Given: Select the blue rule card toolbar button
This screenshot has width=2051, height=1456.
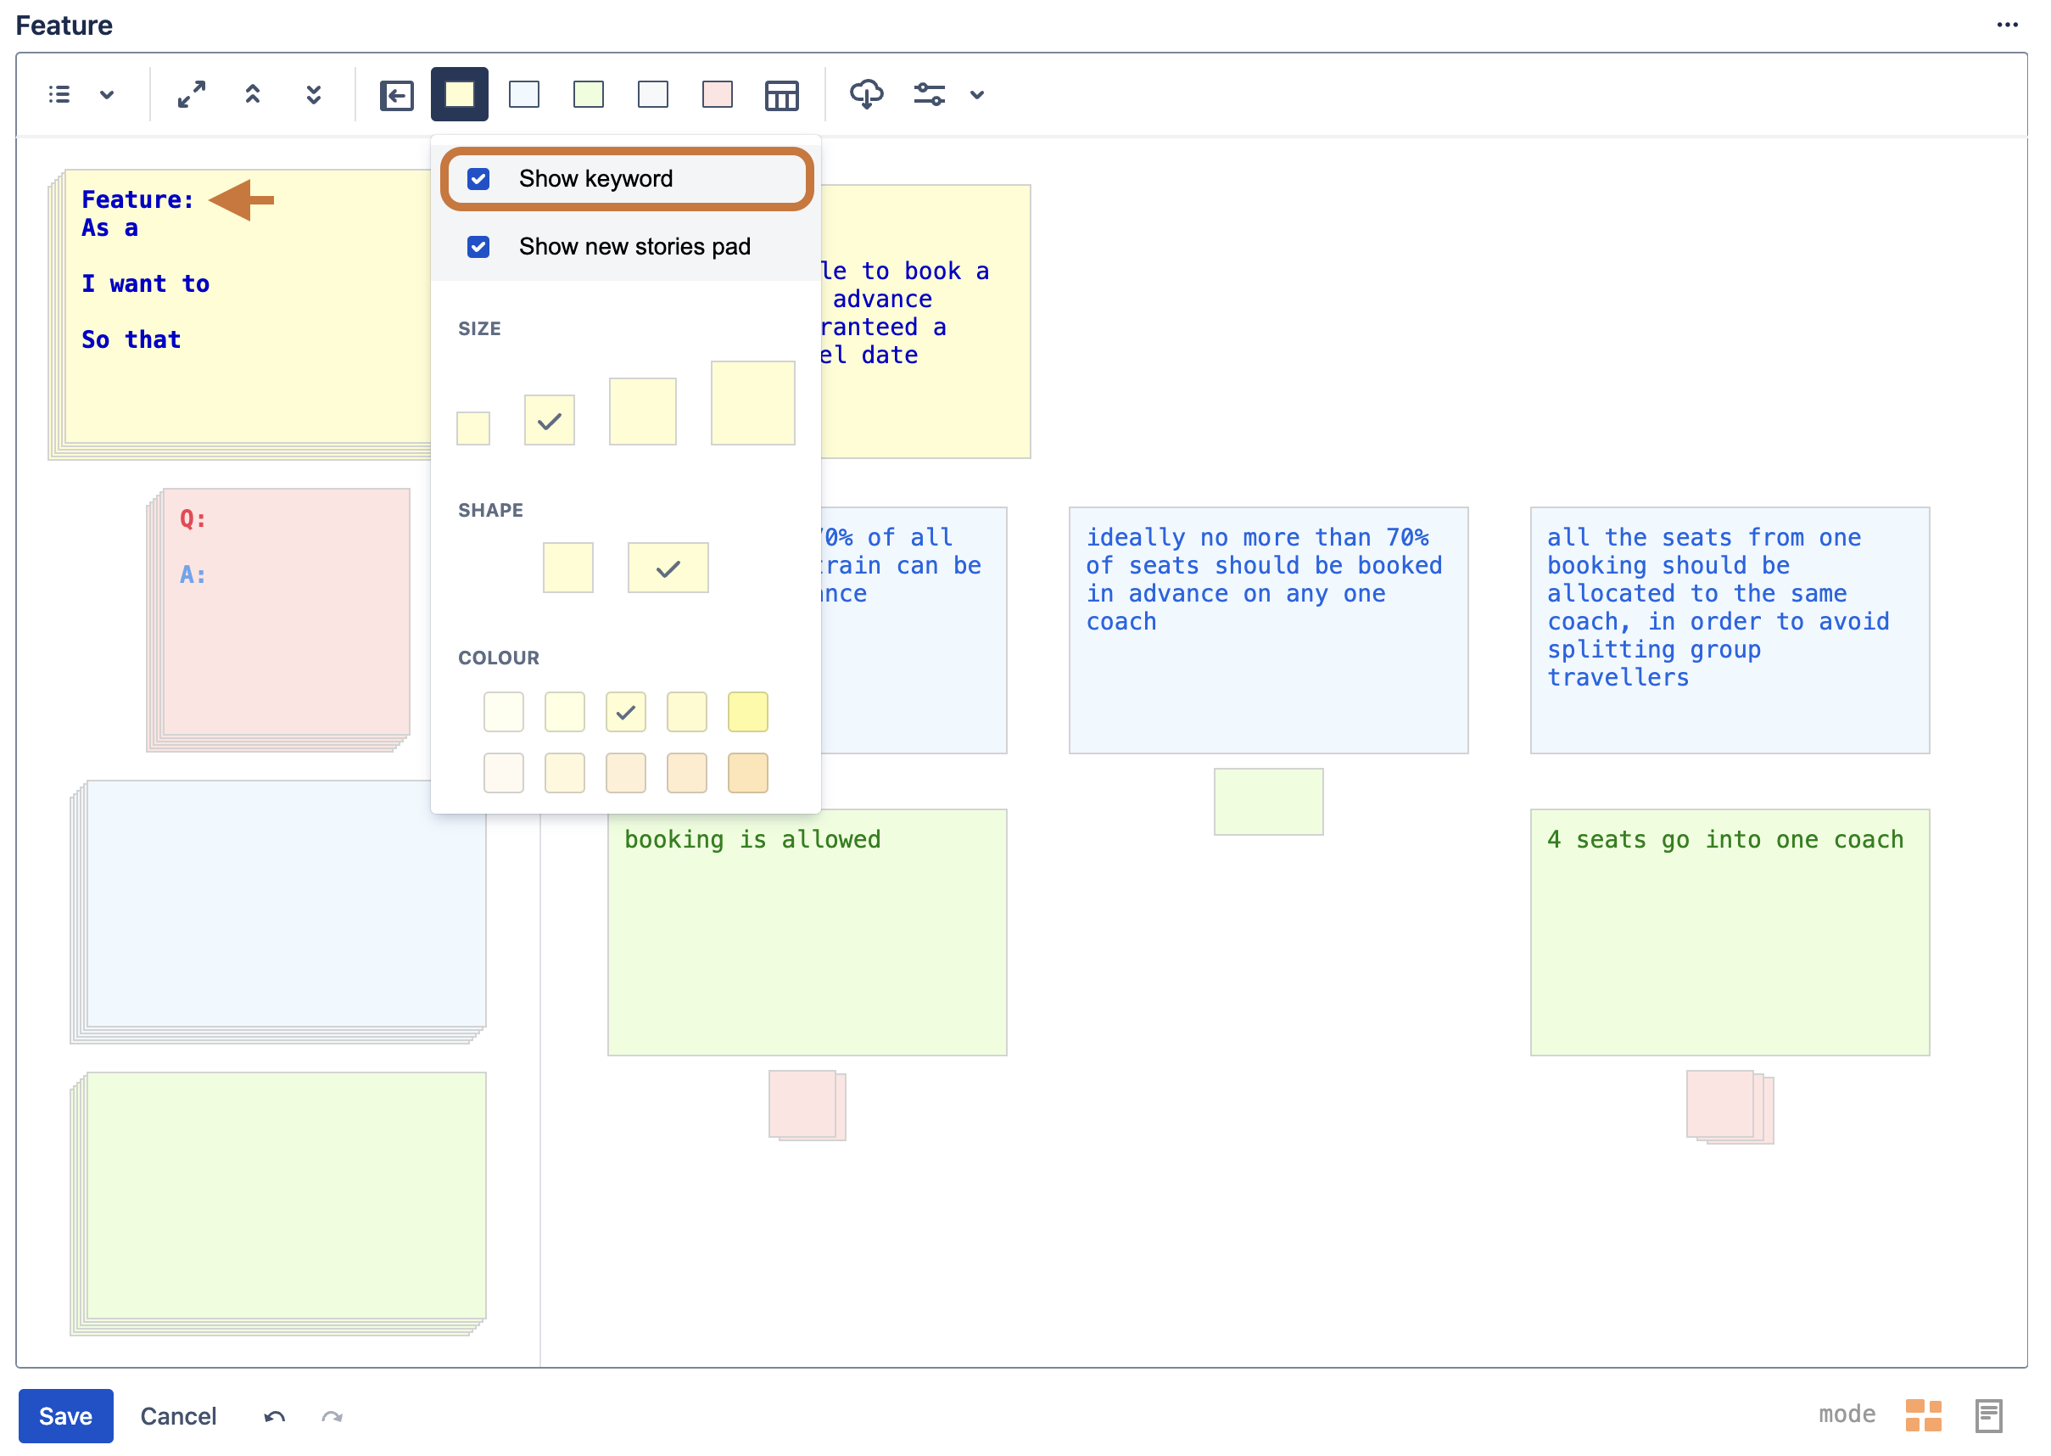Looking at the screenshot, I should click(524, 94).
